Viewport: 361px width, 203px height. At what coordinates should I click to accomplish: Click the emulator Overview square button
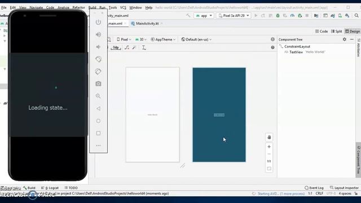coord(98,133)
